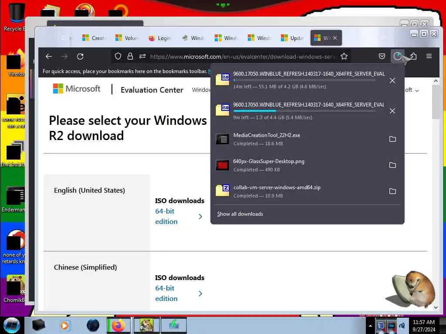Go back with Firefox back arrow

[x=49, y=57]
